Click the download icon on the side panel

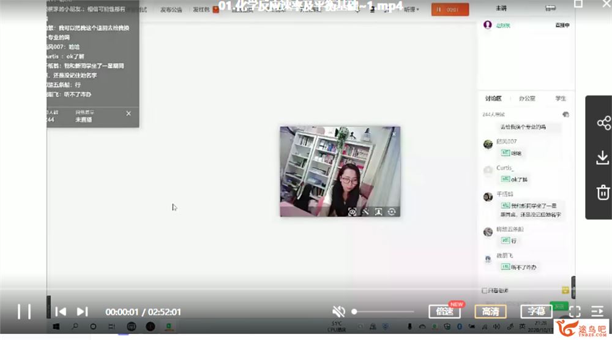[x=603, y=157]
